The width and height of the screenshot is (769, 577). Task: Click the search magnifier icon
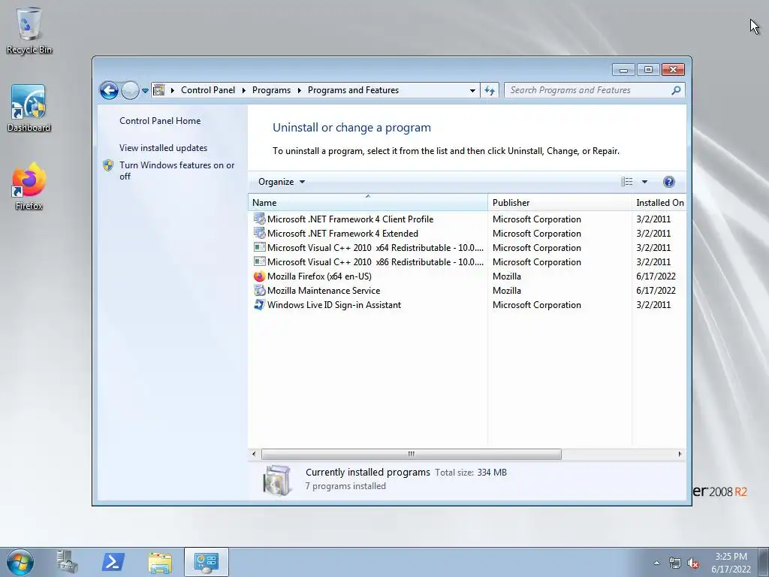(x=677, y=90)
